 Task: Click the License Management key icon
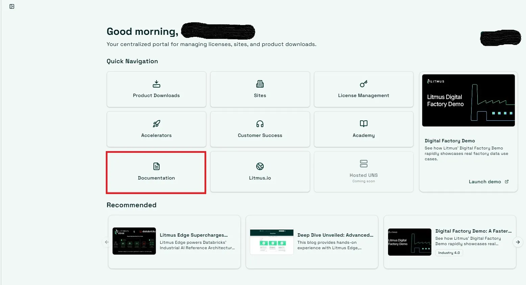point(364,84)
